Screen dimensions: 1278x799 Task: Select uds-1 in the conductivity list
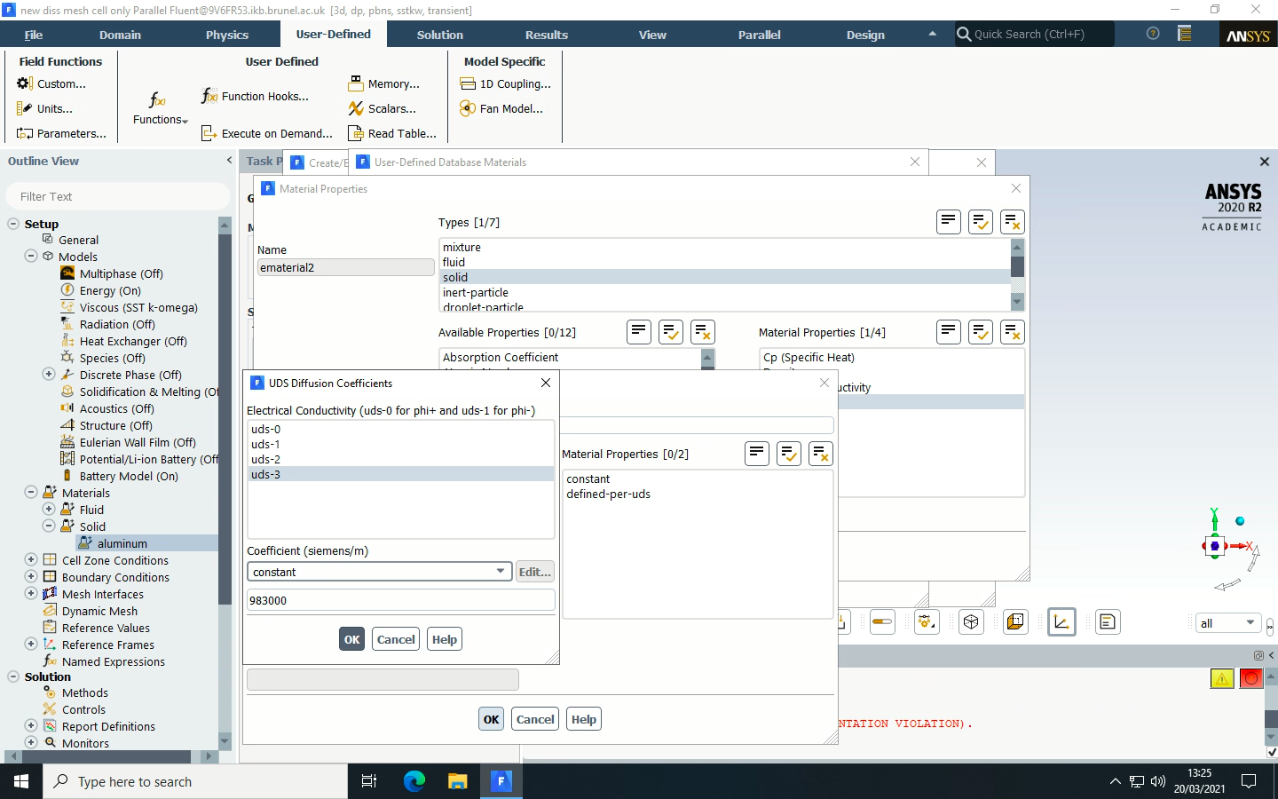[x=401, y=444]
